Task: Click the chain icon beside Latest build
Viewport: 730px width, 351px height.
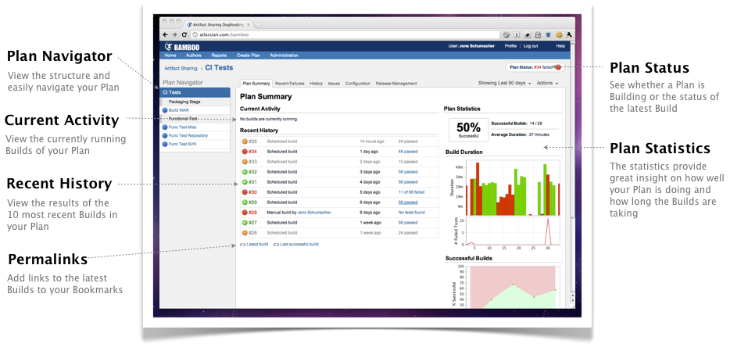Action: tap(242, 244)
